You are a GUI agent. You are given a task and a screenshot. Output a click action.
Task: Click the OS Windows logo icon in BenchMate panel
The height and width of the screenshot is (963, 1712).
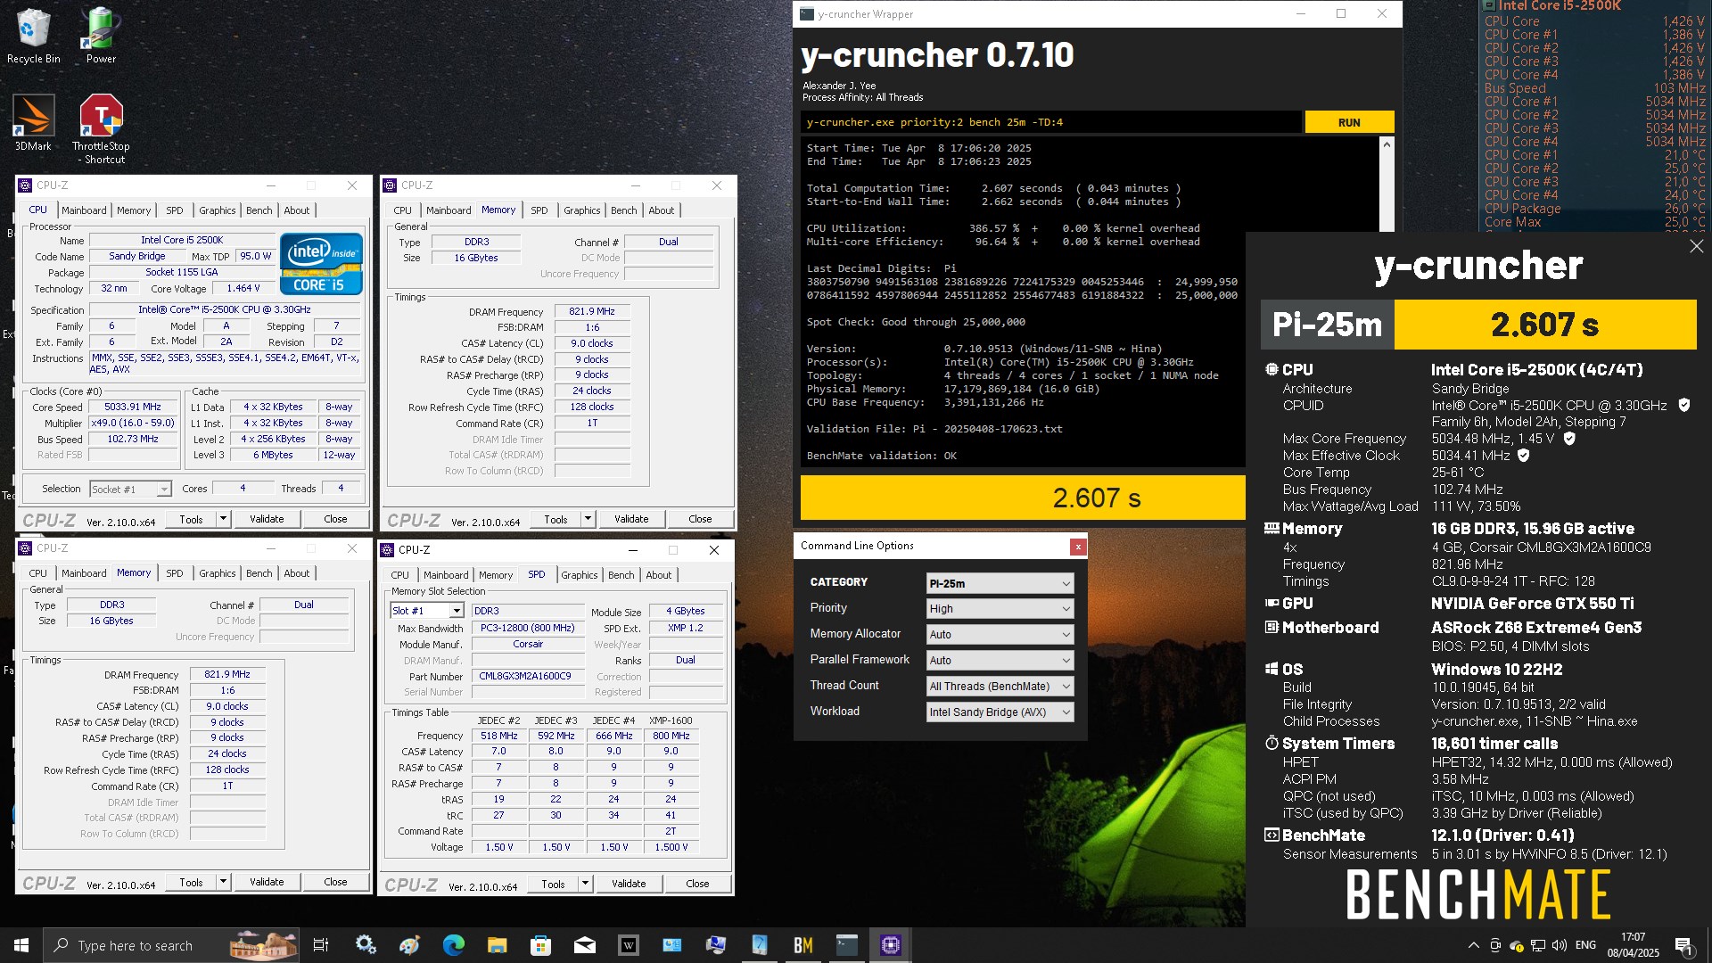point(1272,669)
